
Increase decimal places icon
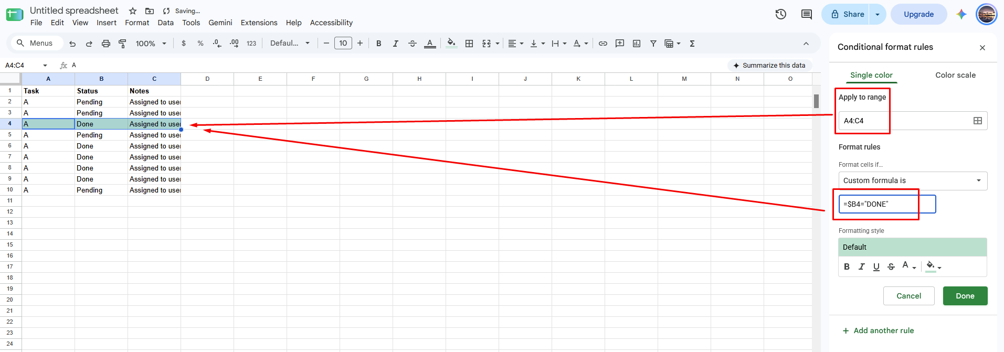pyautogui.click(x=234, y=44)
